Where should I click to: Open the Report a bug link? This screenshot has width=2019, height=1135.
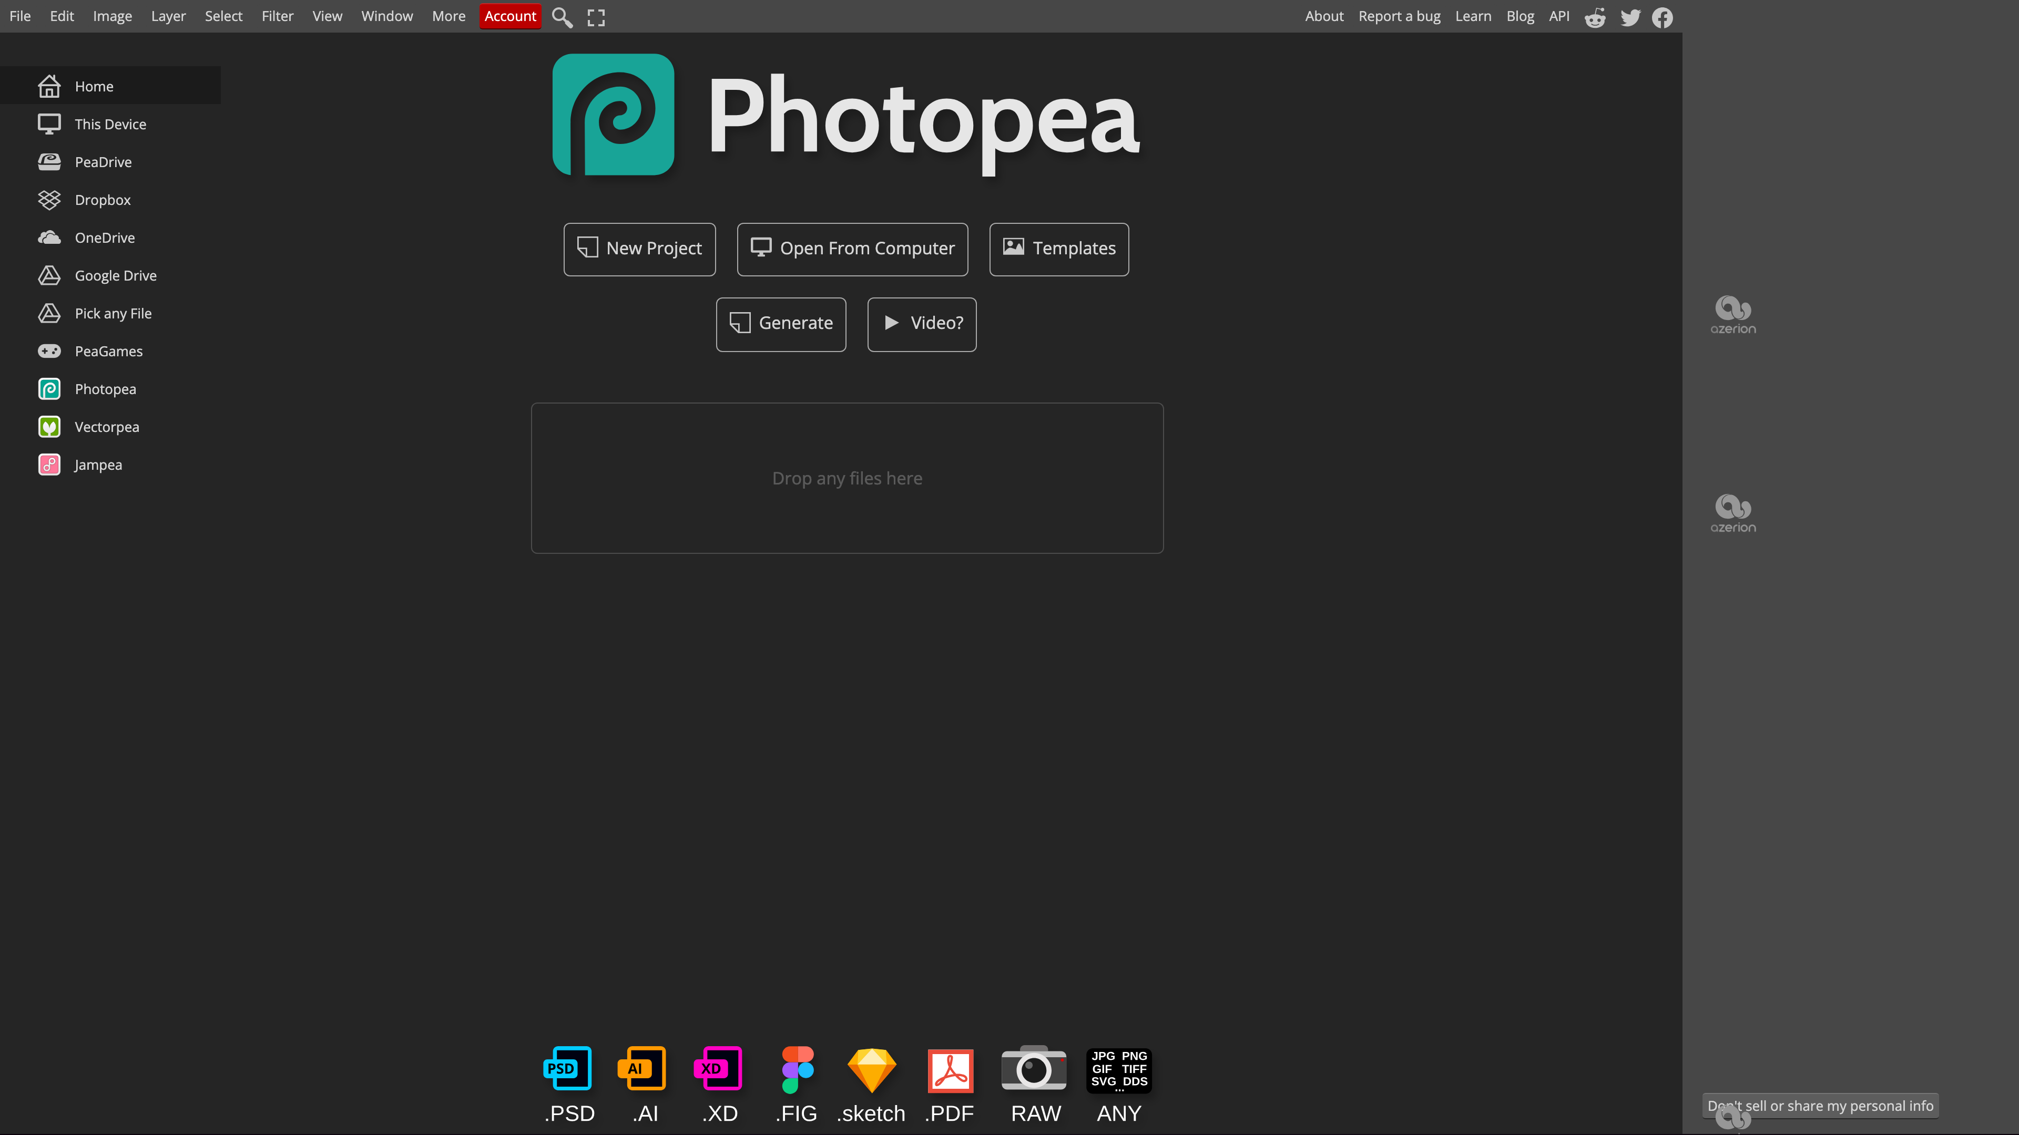click(1399, 16)
